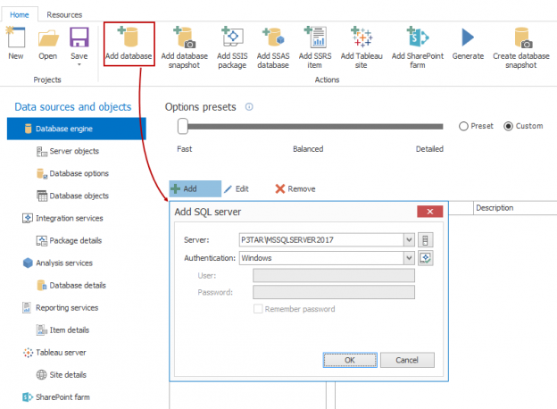The width and height of the screenshot is (557, 409).
Task: Open Server objects tree node
Action: pos(68,152)
